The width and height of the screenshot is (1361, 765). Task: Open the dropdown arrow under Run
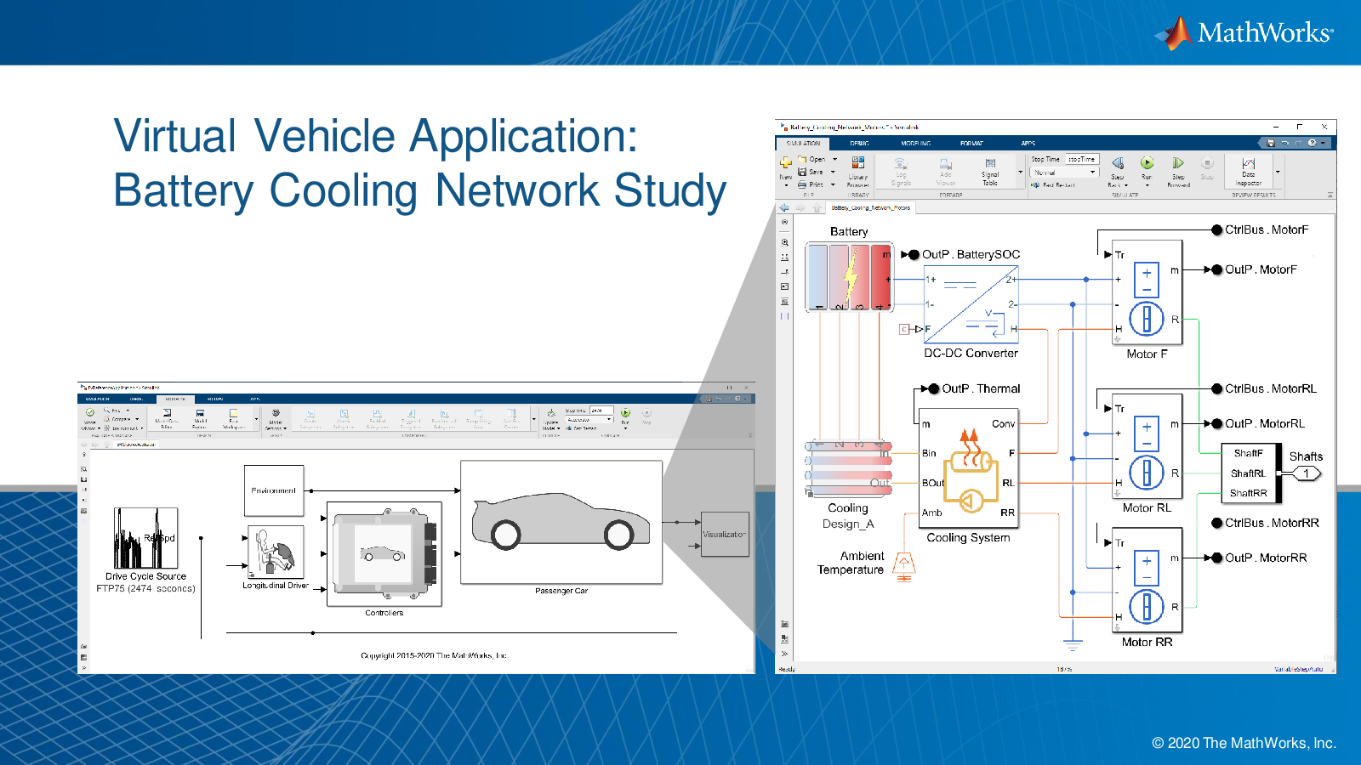pos(1147,185)
